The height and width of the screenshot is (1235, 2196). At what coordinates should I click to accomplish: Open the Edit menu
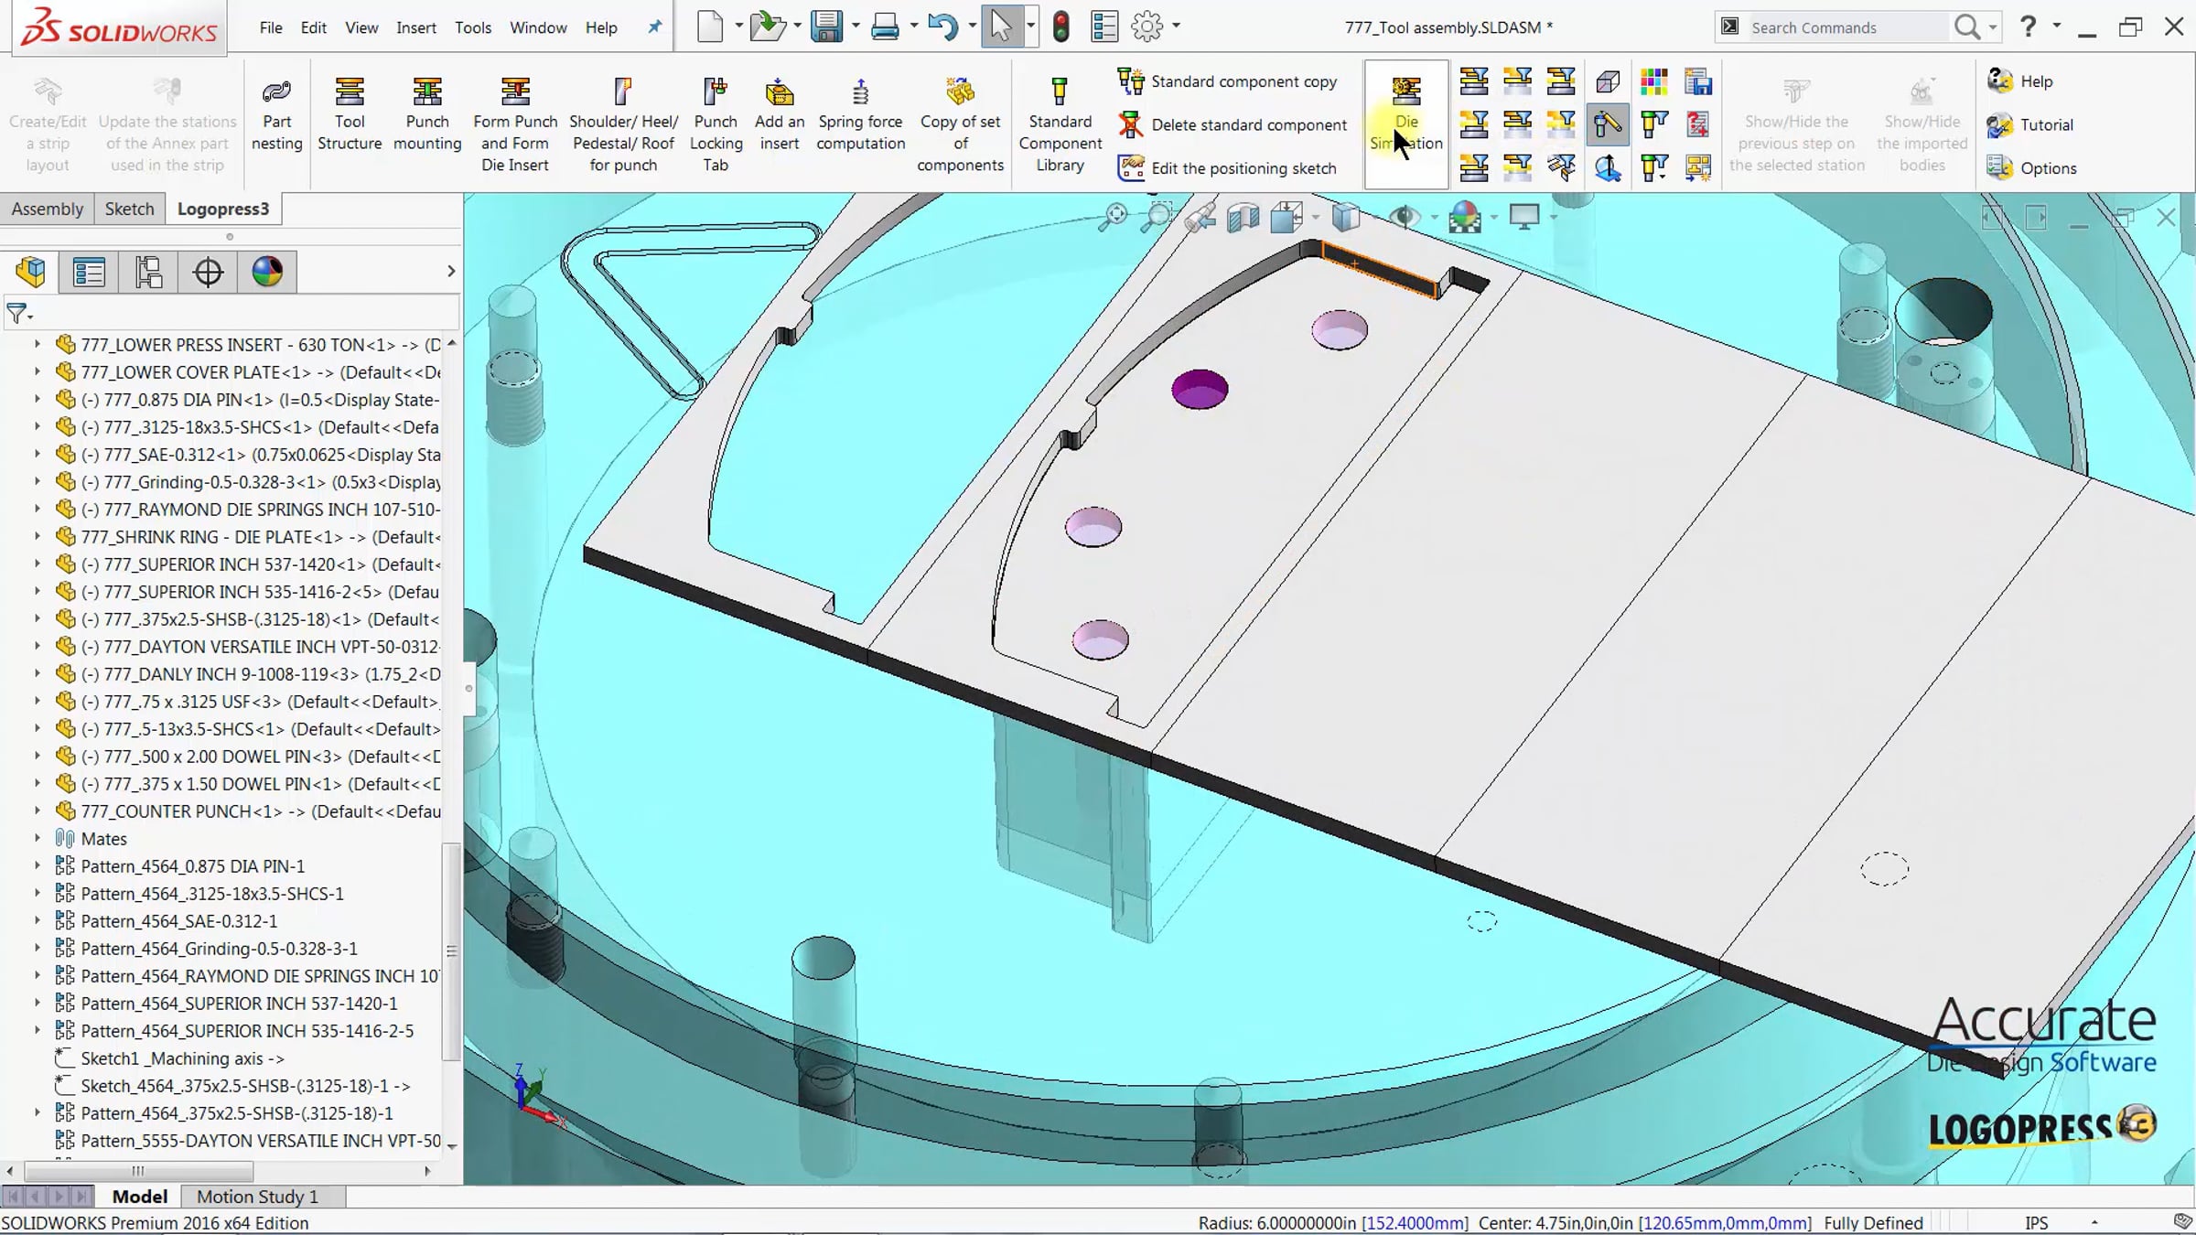[314, 27]
